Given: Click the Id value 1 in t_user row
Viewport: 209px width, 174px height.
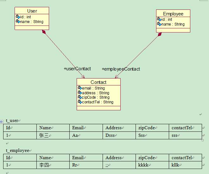Looking at the screenshot, I should [20, 135].
